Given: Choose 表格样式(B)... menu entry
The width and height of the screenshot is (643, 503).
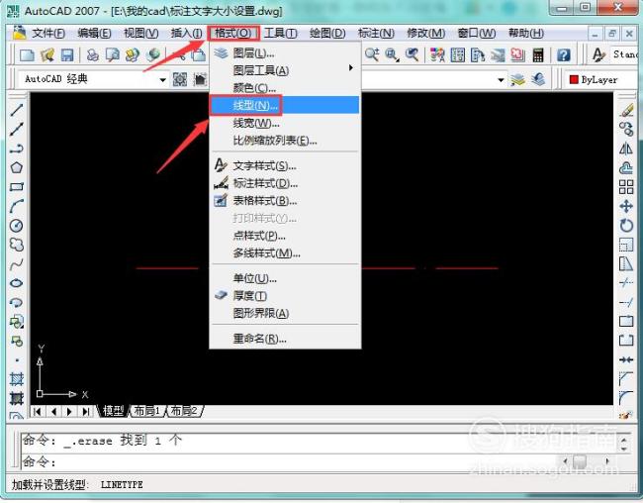Looking at the screenshot, I should [x=285, y=200].
